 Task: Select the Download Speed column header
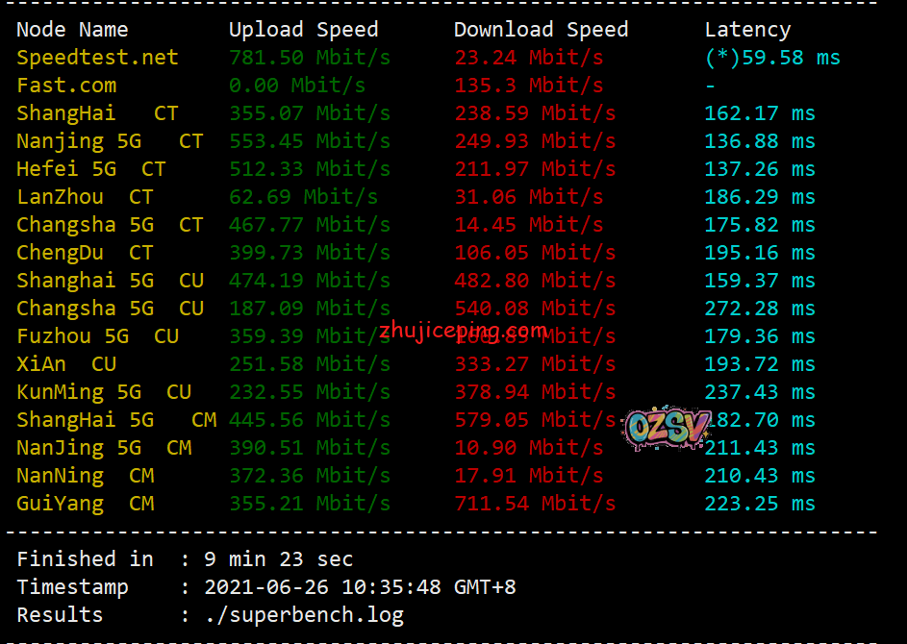pos(541,30)
